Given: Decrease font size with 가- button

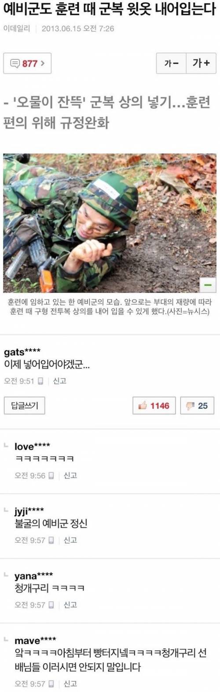Looking at the screenshot, I should [172, 63].
